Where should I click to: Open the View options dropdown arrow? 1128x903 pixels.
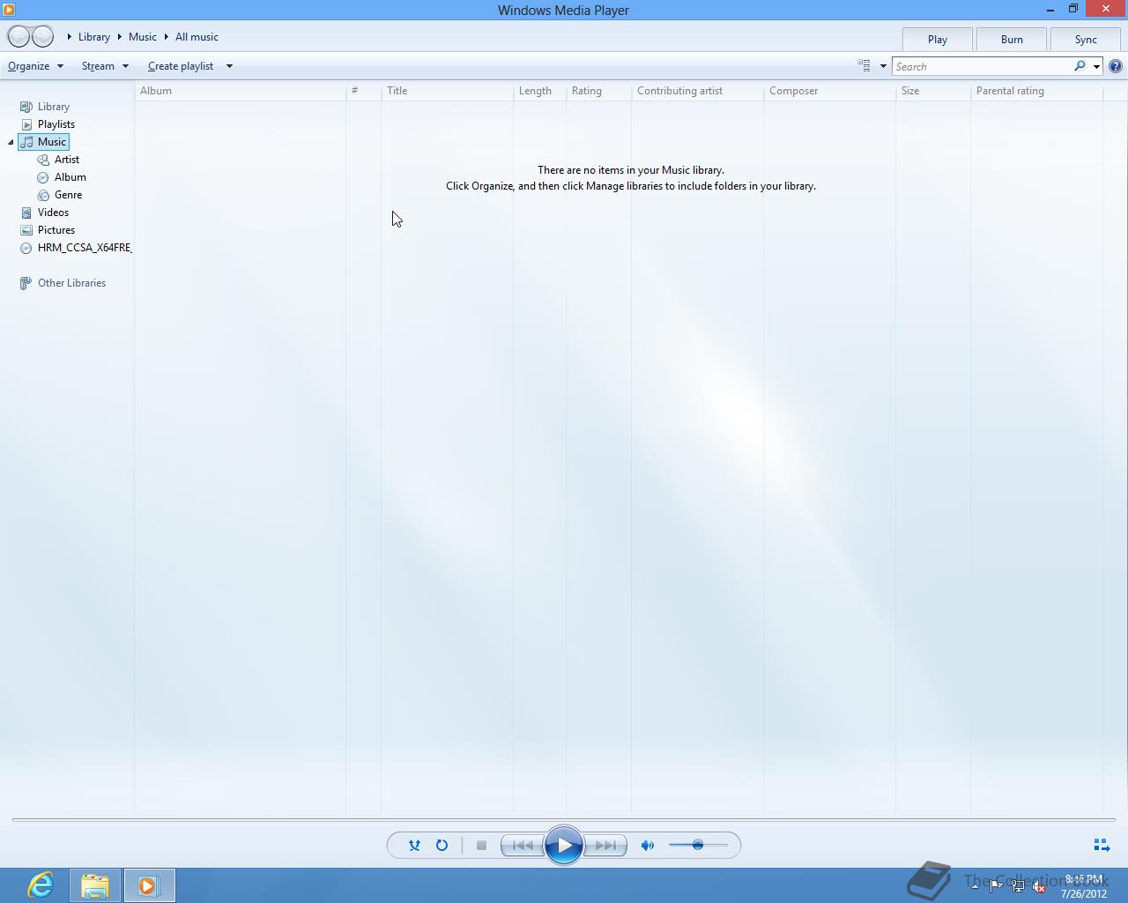[x=883, y=66]
